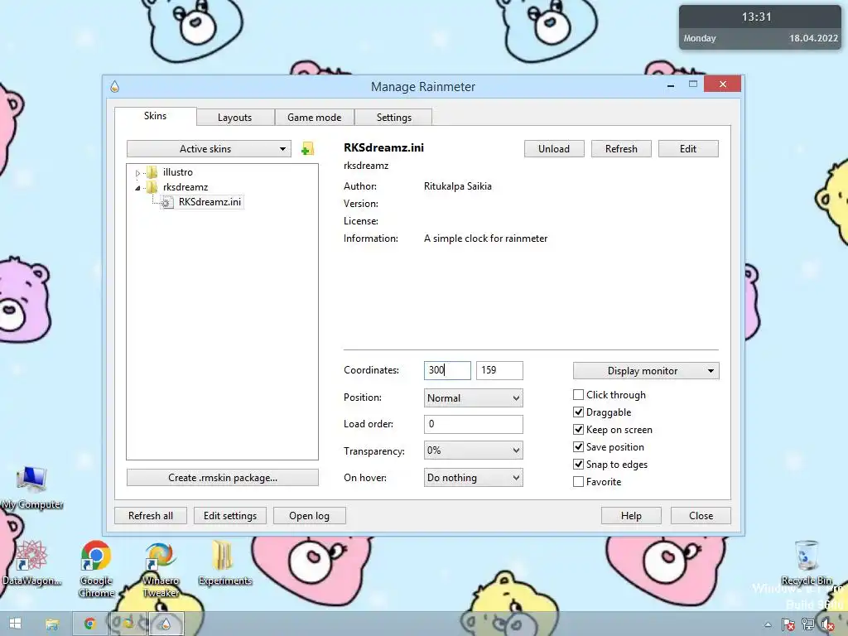Click the Rainmeter droplet title bar icon
This screenshot has width=848, height=636.
[114, 86]
